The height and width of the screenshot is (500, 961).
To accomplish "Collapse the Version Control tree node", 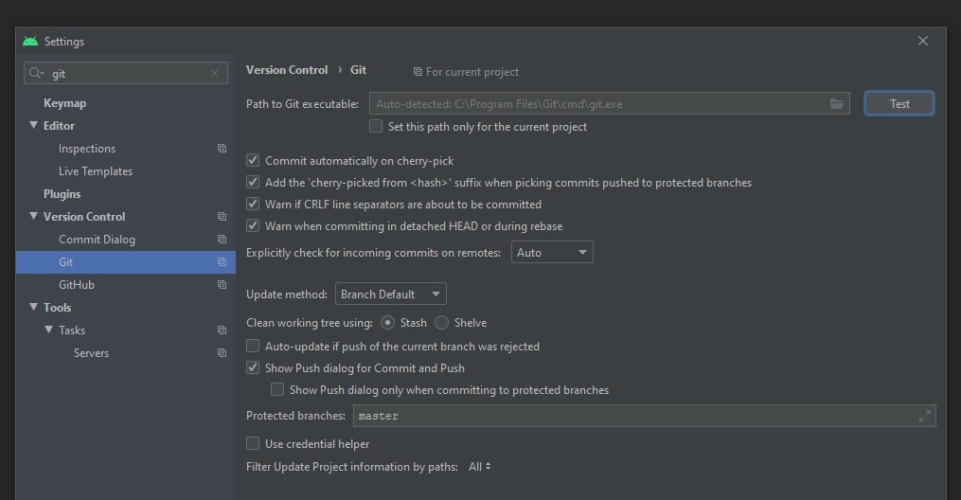I will click(34, 216).
